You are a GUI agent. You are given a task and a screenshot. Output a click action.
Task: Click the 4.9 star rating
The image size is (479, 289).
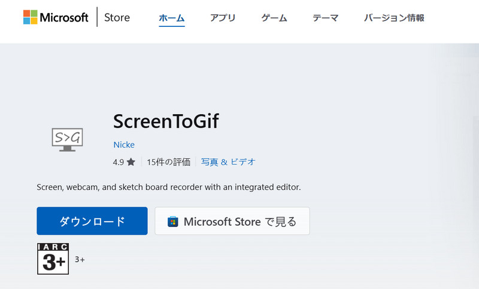[124, 162]
